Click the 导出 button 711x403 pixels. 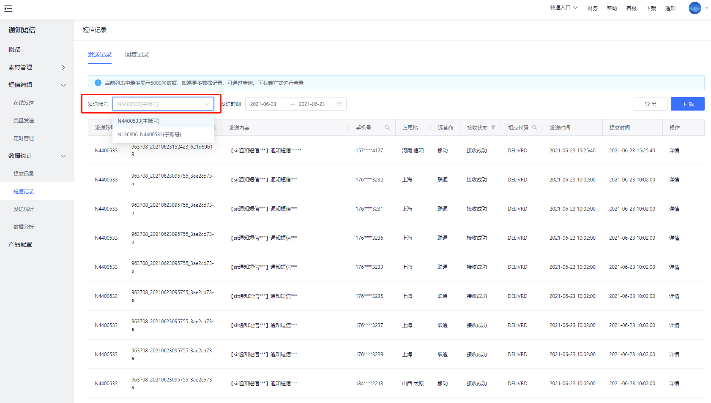pyautogui.click(x=650, y=104)
